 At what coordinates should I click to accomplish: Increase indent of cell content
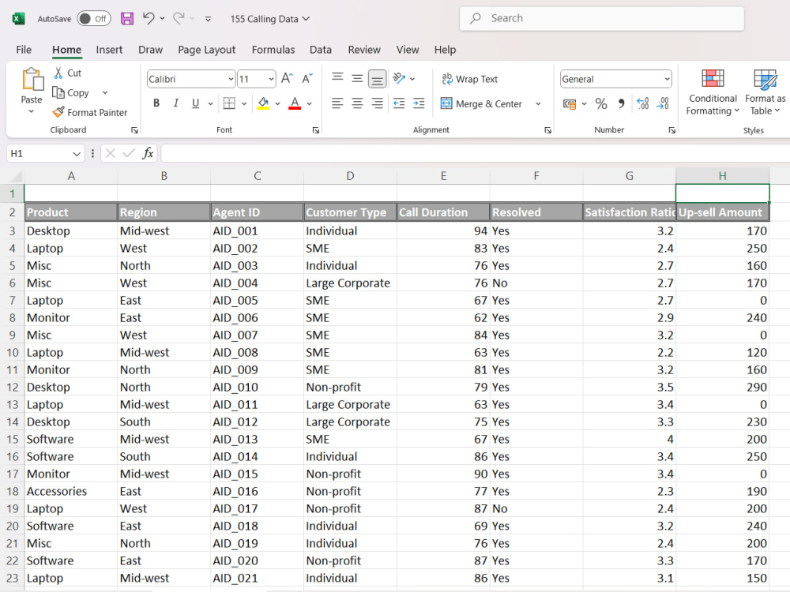[419, 103]
